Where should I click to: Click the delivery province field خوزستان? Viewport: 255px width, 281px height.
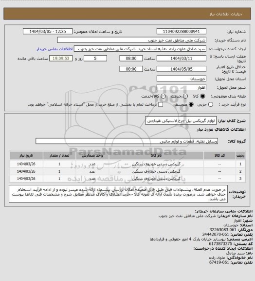tap(182, 79)
